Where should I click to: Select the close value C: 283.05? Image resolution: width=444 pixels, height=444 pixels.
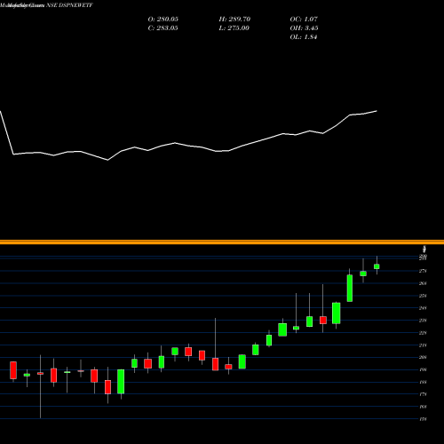coord(163,28)
